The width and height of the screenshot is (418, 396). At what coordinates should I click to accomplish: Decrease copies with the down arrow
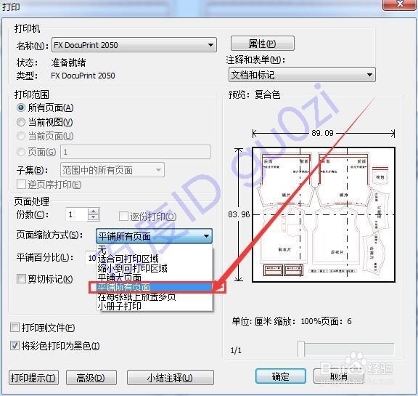[94, 218]
